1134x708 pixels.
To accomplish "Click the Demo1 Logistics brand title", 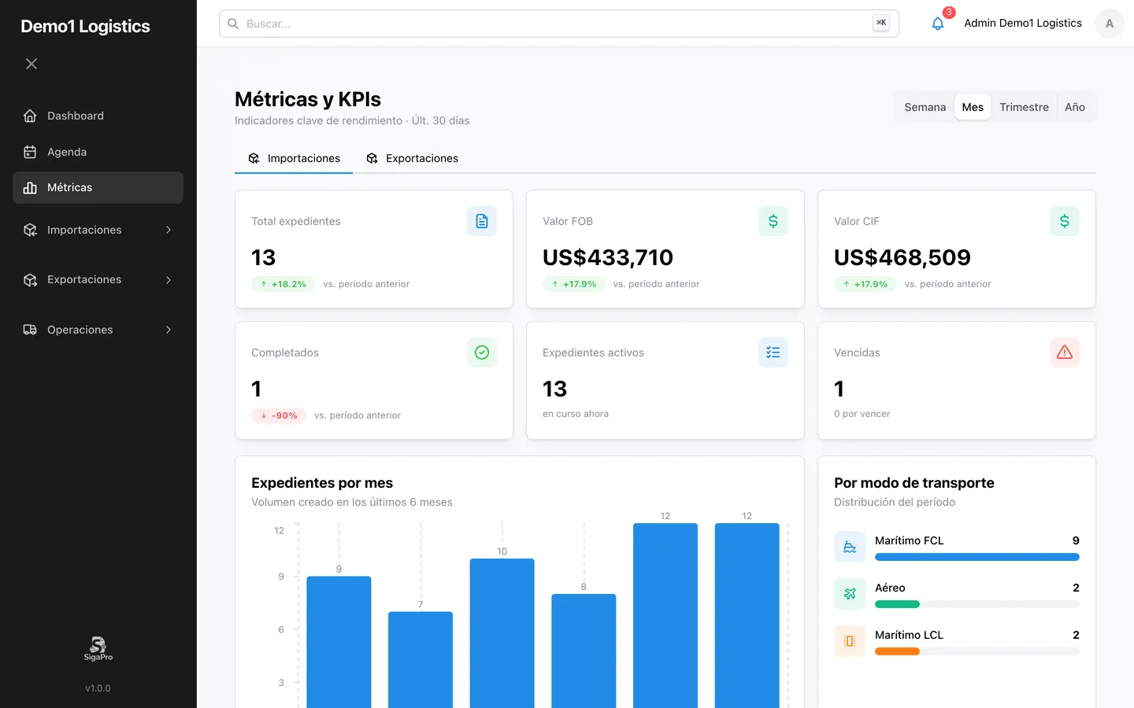I will pyautogui.click(x=85, y=26).
